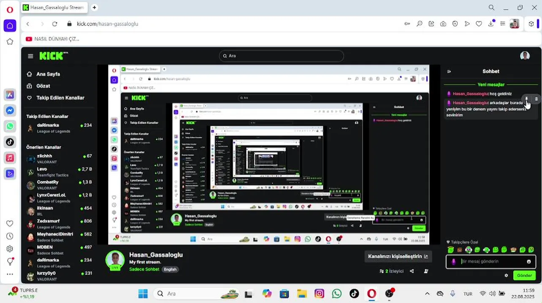Viewport: 542px width, 303px height.
Task: Type in the Bir mesaj gönderin field
Action: pyautogui.click(x=491, y=261)
